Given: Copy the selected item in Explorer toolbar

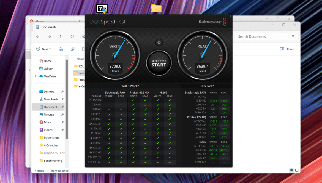Looking at the screenshot, I should tap(72, 49).
